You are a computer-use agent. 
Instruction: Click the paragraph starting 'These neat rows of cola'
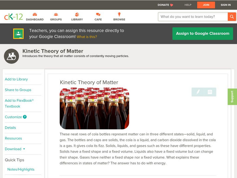[x=138, y=149]
